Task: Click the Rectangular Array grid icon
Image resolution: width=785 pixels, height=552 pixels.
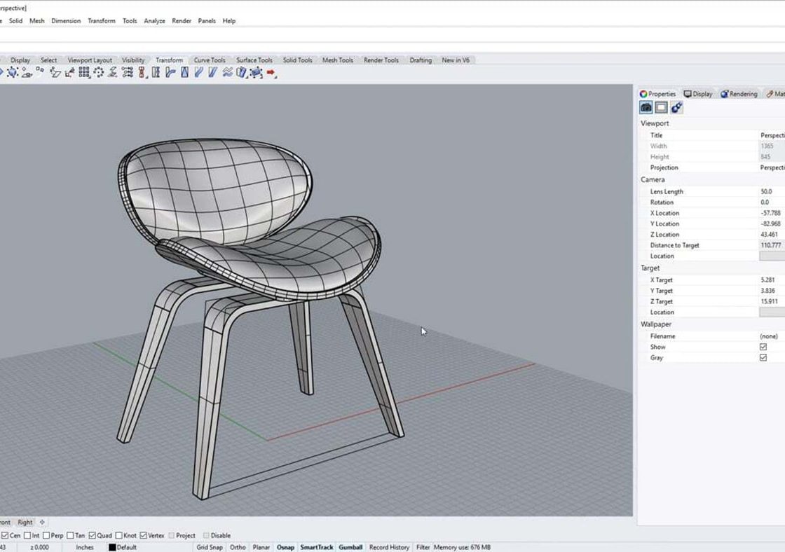Action: click(85, 72)
